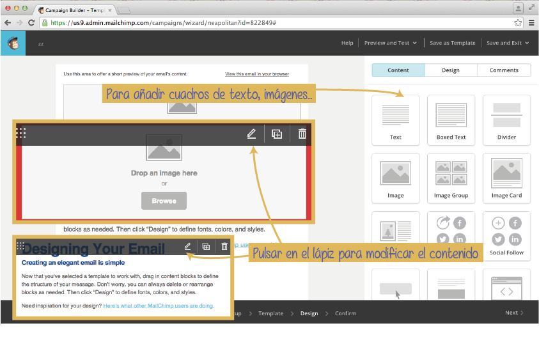Screen dimensions: 539x344
Task: Select the Social Follow content block
Action: click(506, 236)
